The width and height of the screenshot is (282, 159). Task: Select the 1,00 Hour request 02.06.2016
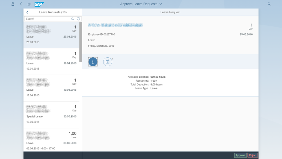point(51,140)
